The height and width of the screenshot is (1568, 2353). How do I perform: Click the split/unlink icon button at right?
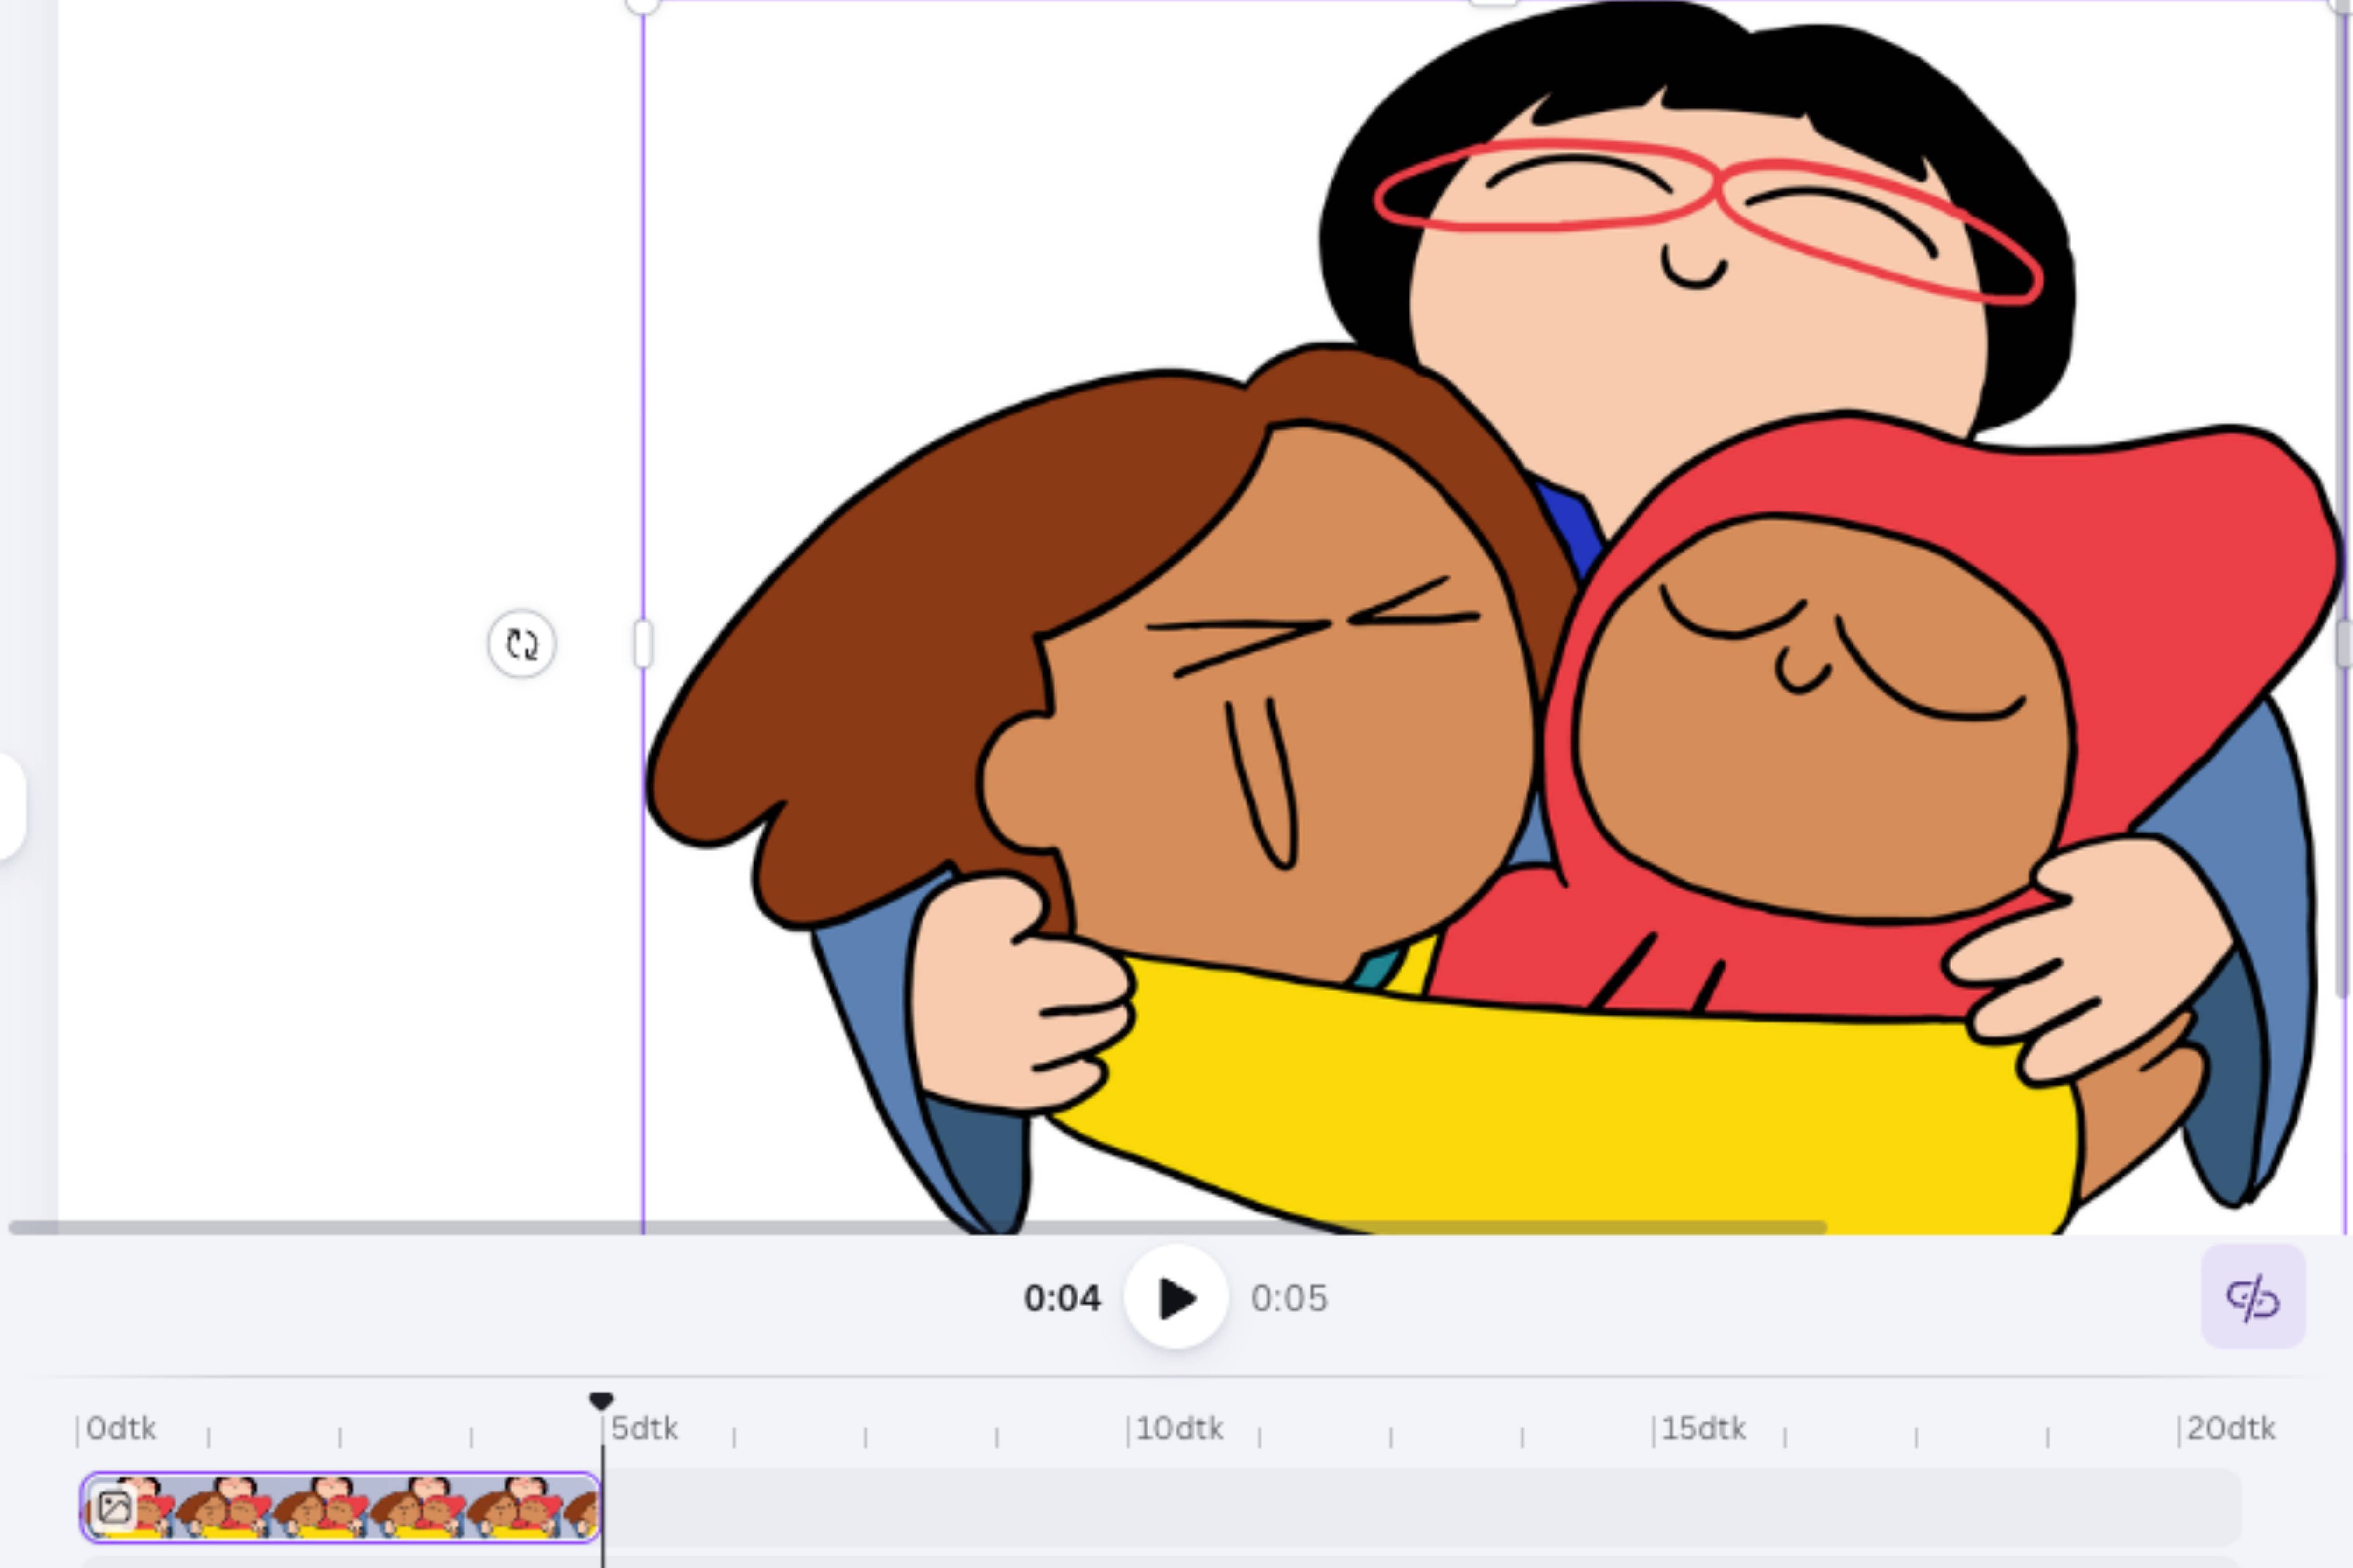click(x=2253, y=1297)
